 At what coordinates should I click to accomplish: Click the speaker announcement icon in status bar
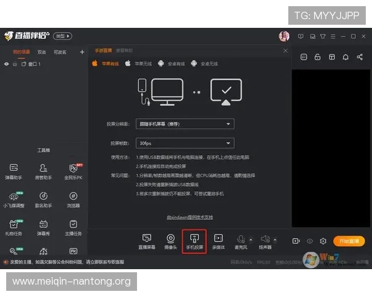[6, 262]
